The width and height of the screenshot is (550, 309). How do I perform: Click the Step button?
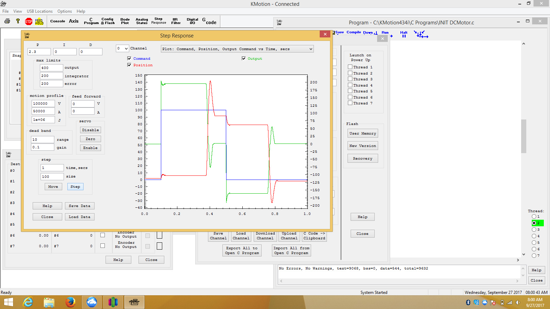pos(75,186)
